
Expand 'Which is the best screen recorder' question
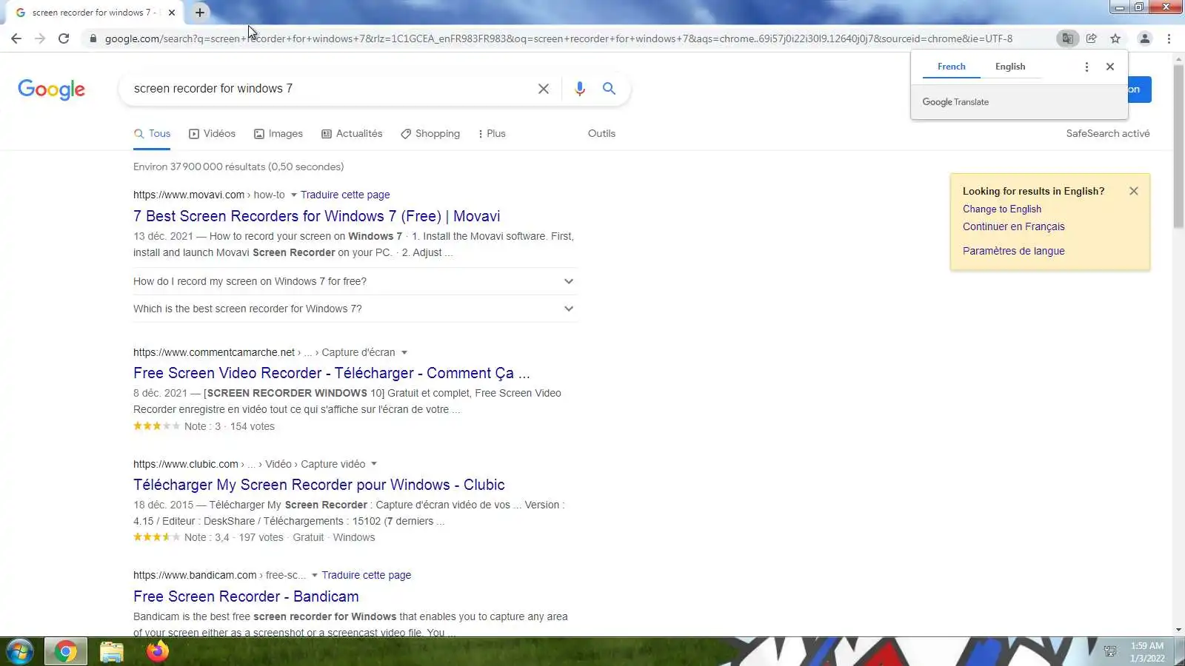click(355, 309)
